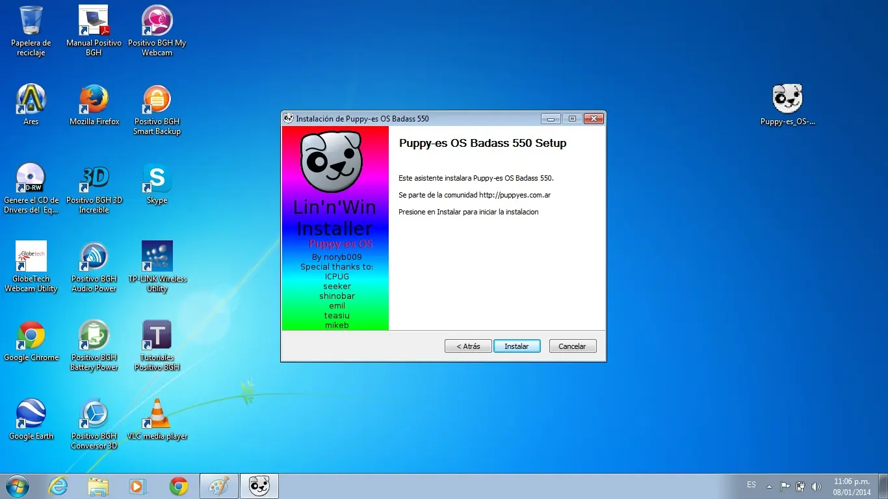Click the Lin'n'Win Installer banner image
888x499 pixels.
pos(335,228)
